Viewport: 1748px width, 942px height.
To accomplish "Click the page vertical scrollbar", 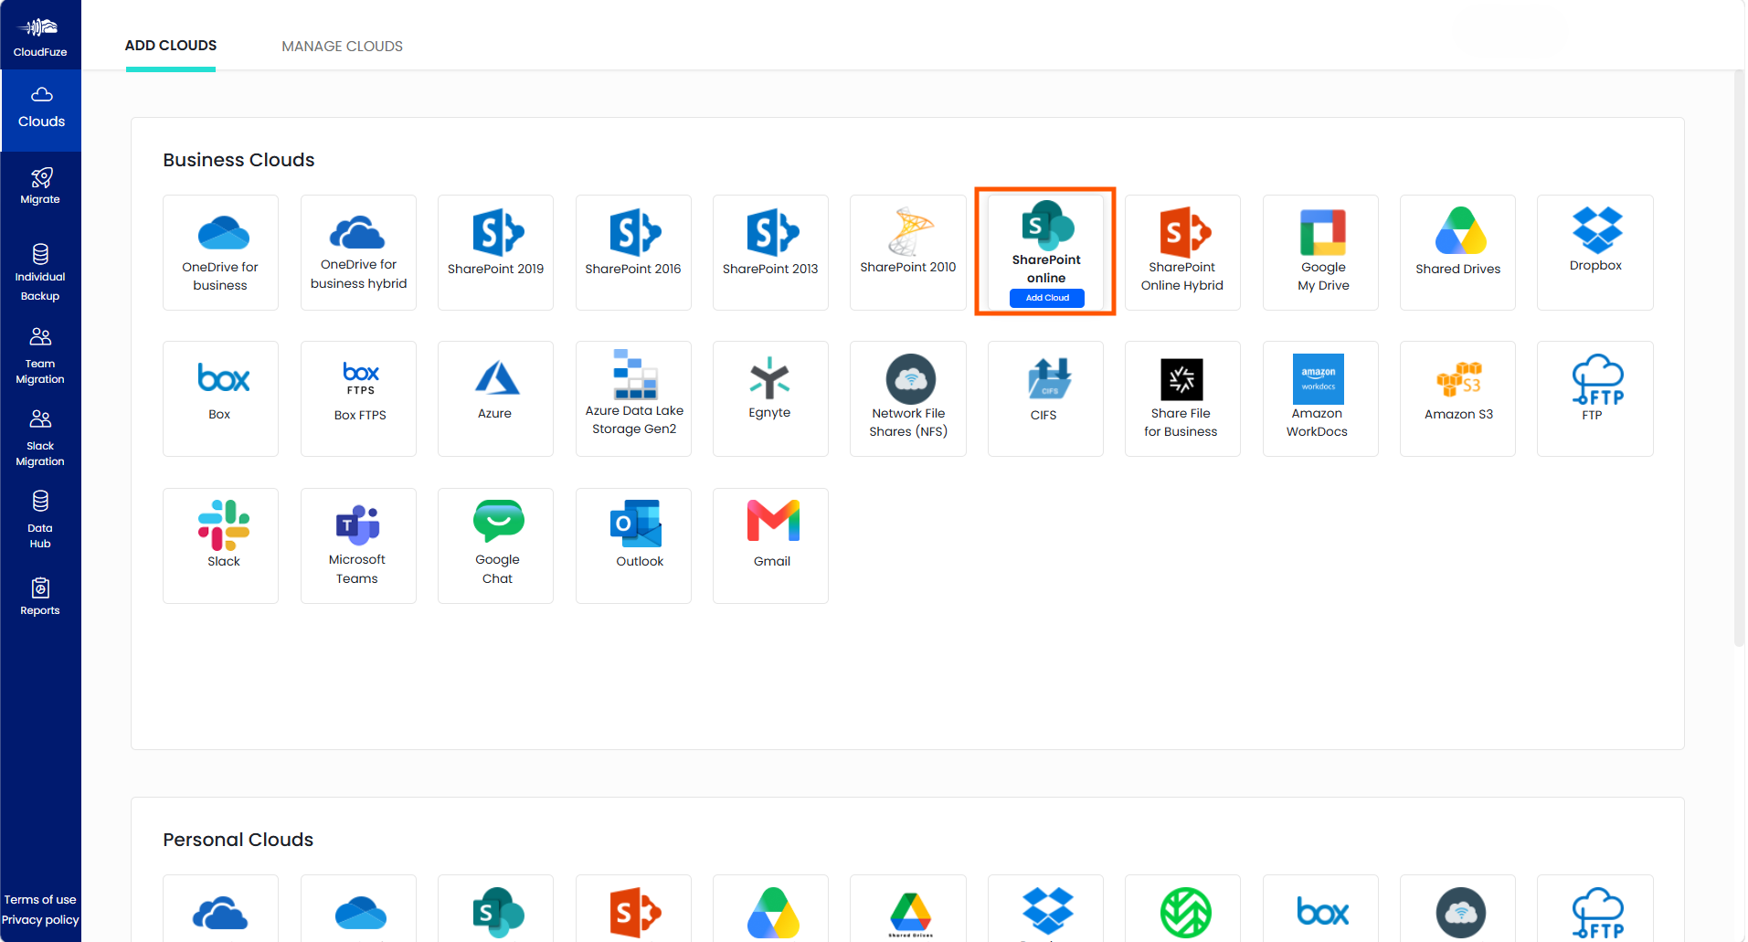I will tap(1739, 356).
